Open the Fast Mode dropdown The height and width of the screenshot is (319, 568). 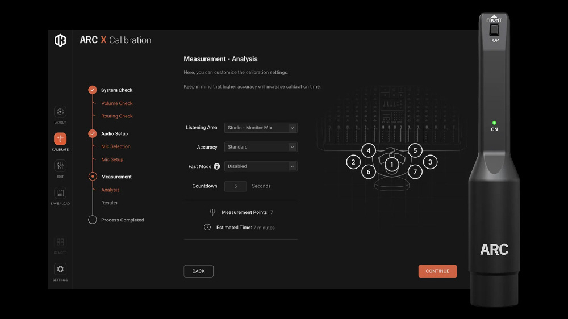click(x=261, y=167)
